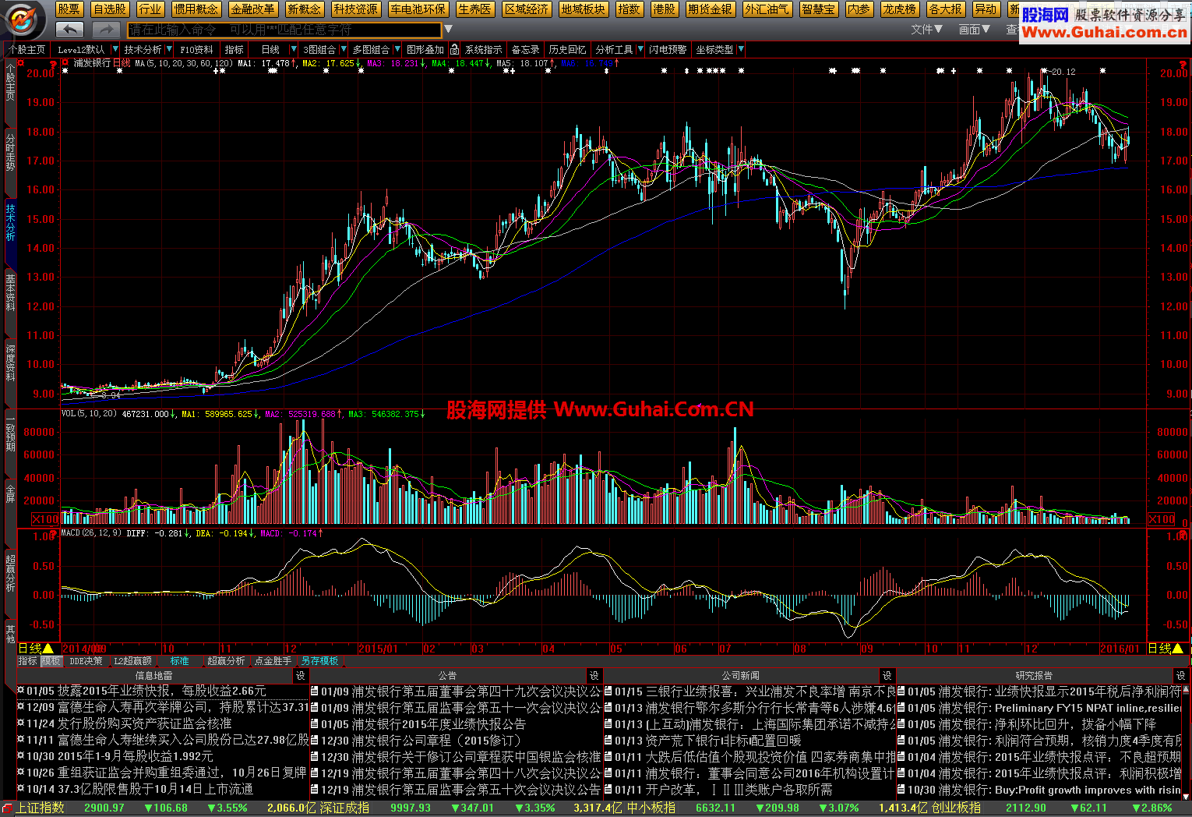
Task: Select the L2超赢额 template tab
Action: [133, 661]
